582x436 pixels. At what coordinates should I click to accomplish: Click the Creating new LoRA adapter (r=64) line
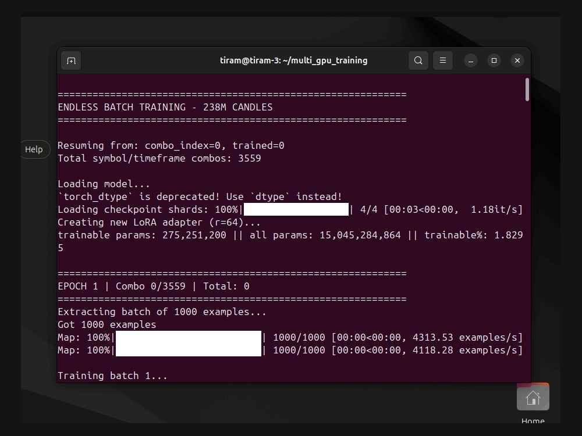159,223
